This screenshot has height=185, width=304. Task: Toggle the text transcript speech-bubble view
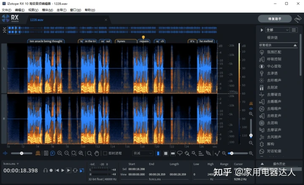point(52,153)
